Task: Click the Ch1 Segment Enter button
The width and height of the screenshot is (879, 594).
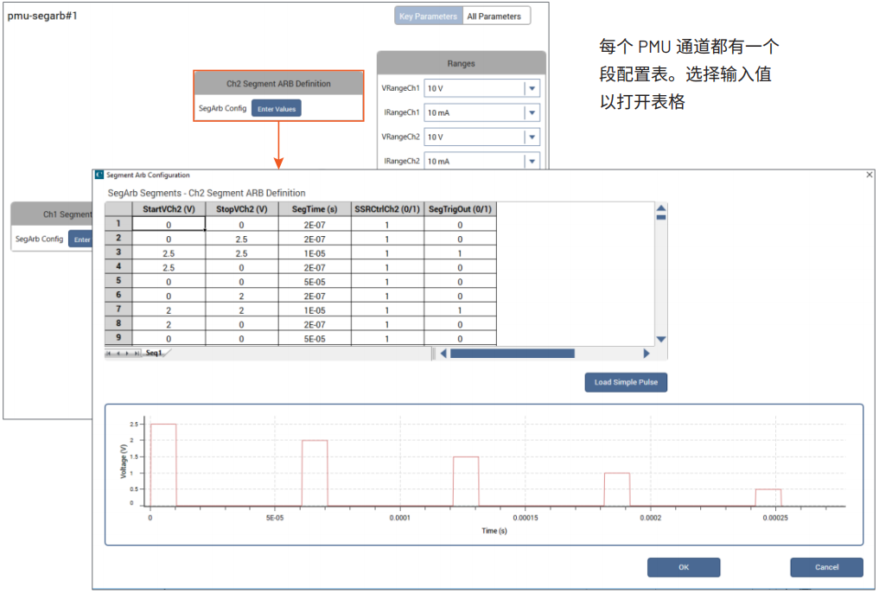Action: [81, 240]
